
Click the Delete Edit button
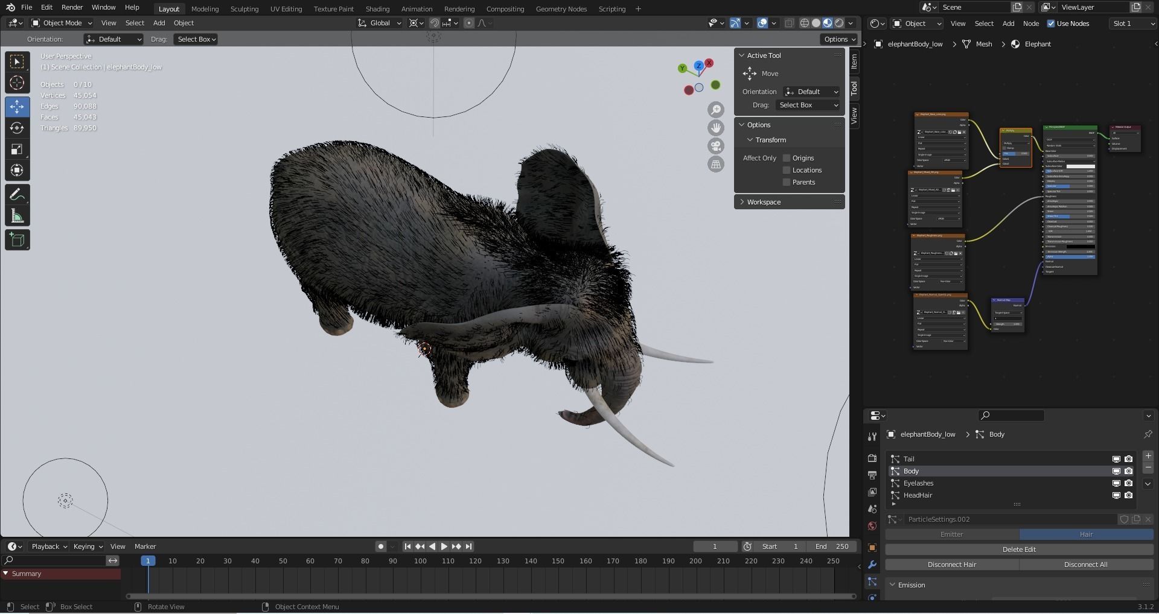coord(1019,549)
